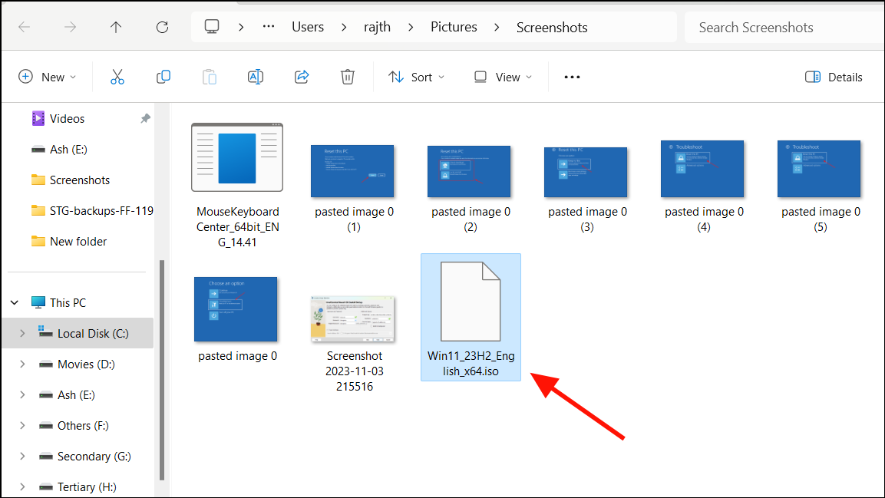Image resolution: width=885 pixels, height=498 pixels.
Task: Expand chevron after rajth in address bar
Action: (x=411, y=27)
